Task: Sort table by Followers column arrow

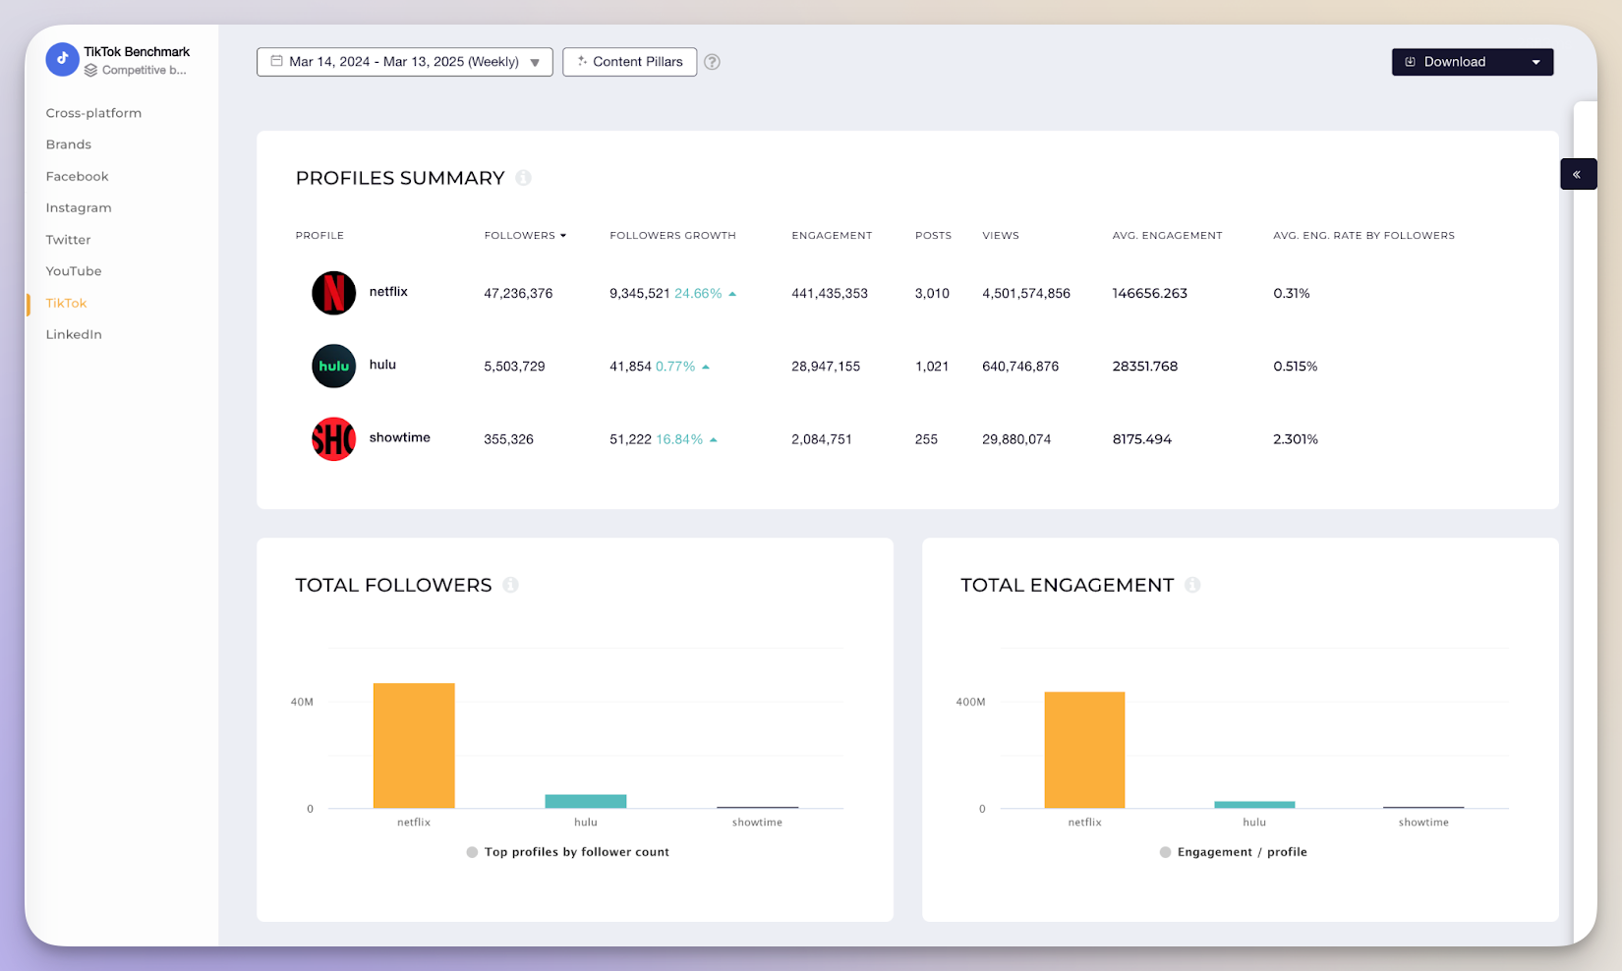Action: click(563, 236)
